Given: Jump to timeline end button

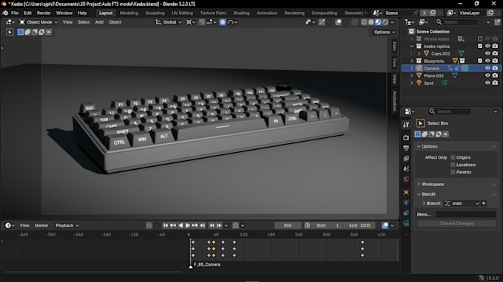Looking at the screenshot, I should tap(203, 225).
